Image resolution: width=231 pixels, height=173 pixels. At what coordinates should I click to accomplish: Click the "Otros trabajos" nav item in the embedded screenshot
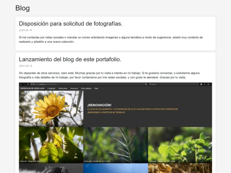pyautogui.click(x=86, y=88)
